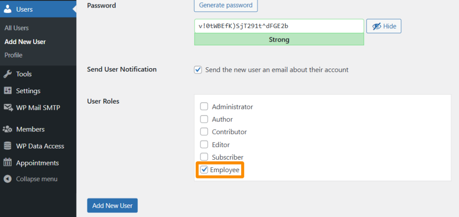This screenshot has height=217, width=459.
Task: Uncheck the Employee role checkbox
Action: click(x=204, y=169)
